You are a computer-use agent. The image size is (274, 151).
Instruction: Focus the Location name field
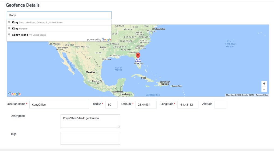pyautogui.click(x=59, y=105)
